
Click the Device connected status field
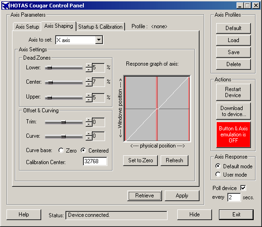(116, 215)
